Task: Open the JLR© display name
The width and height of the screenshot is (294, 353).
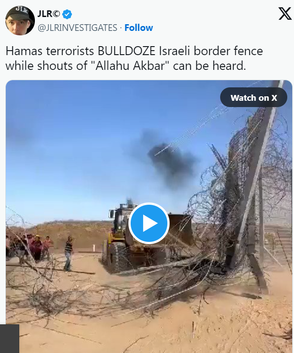Action: (x=49, y=14)
